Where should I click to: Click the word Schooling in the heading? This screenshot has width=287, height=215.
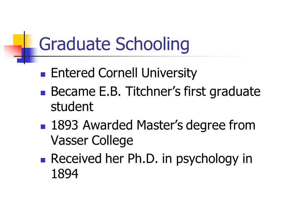coord(152,44)
